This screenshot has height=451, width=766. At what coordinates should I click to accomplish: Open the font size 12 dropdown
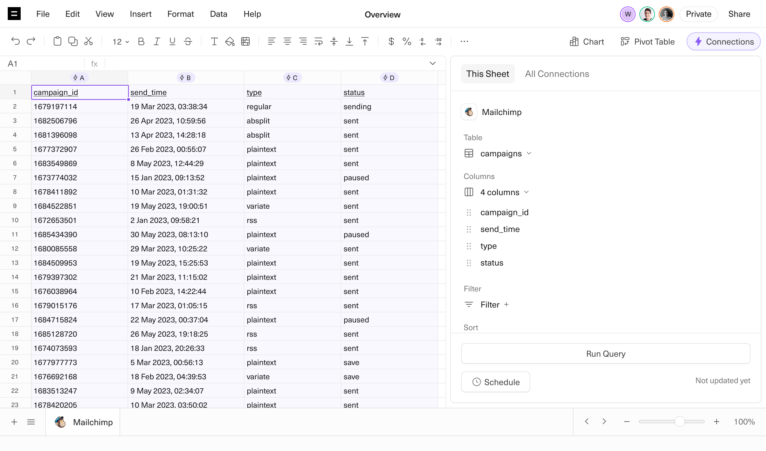120,42
